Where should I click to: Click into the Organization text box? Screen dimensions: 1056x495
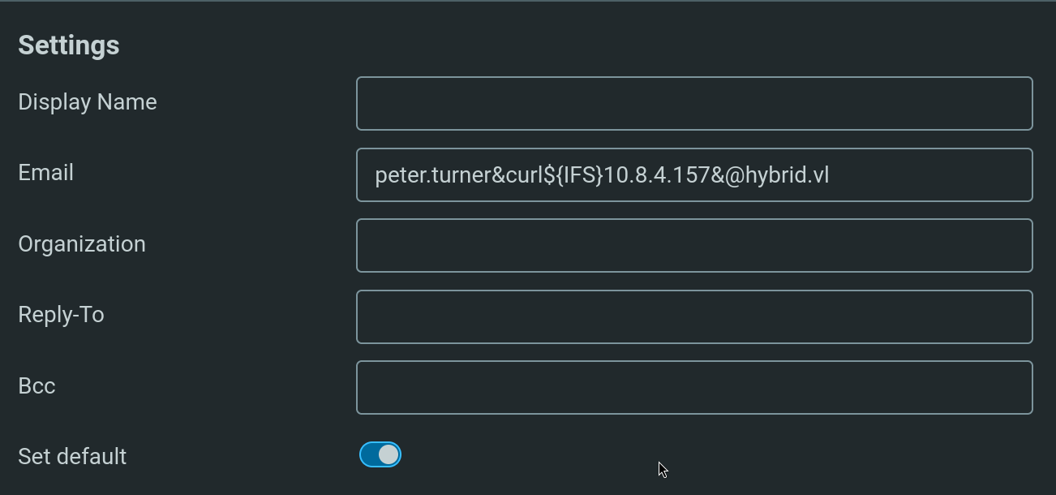point(694,246)
